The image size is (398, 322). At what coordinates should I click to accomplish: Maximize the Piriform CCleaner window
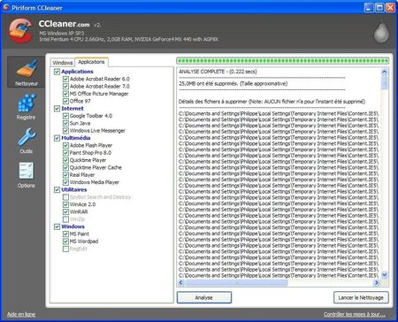[x=379, y=7]
